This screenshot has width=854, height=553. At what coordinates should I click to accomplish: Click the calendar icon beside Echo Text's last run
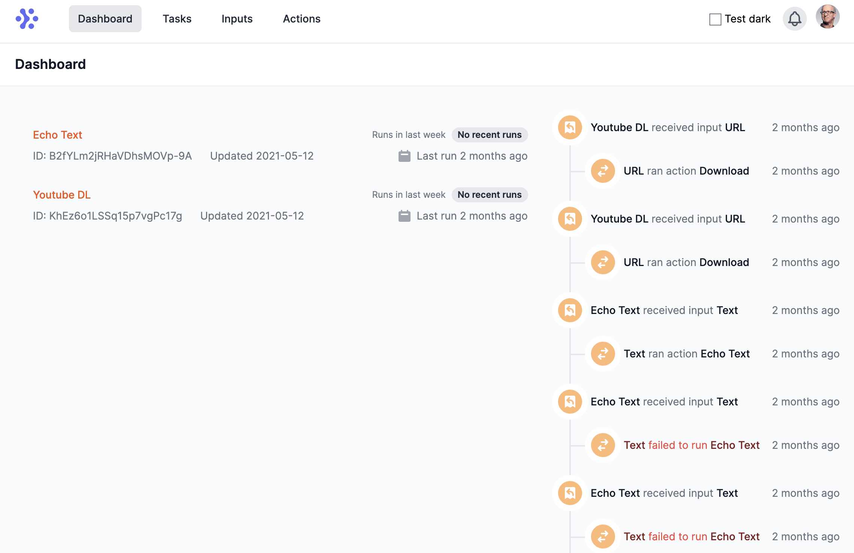coord(404,156)
